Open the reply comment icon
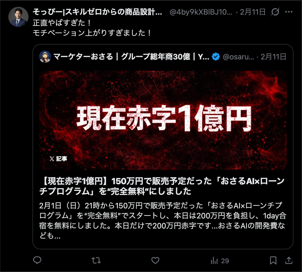Viewport: 302px width, 272px height. coord(37,260)
